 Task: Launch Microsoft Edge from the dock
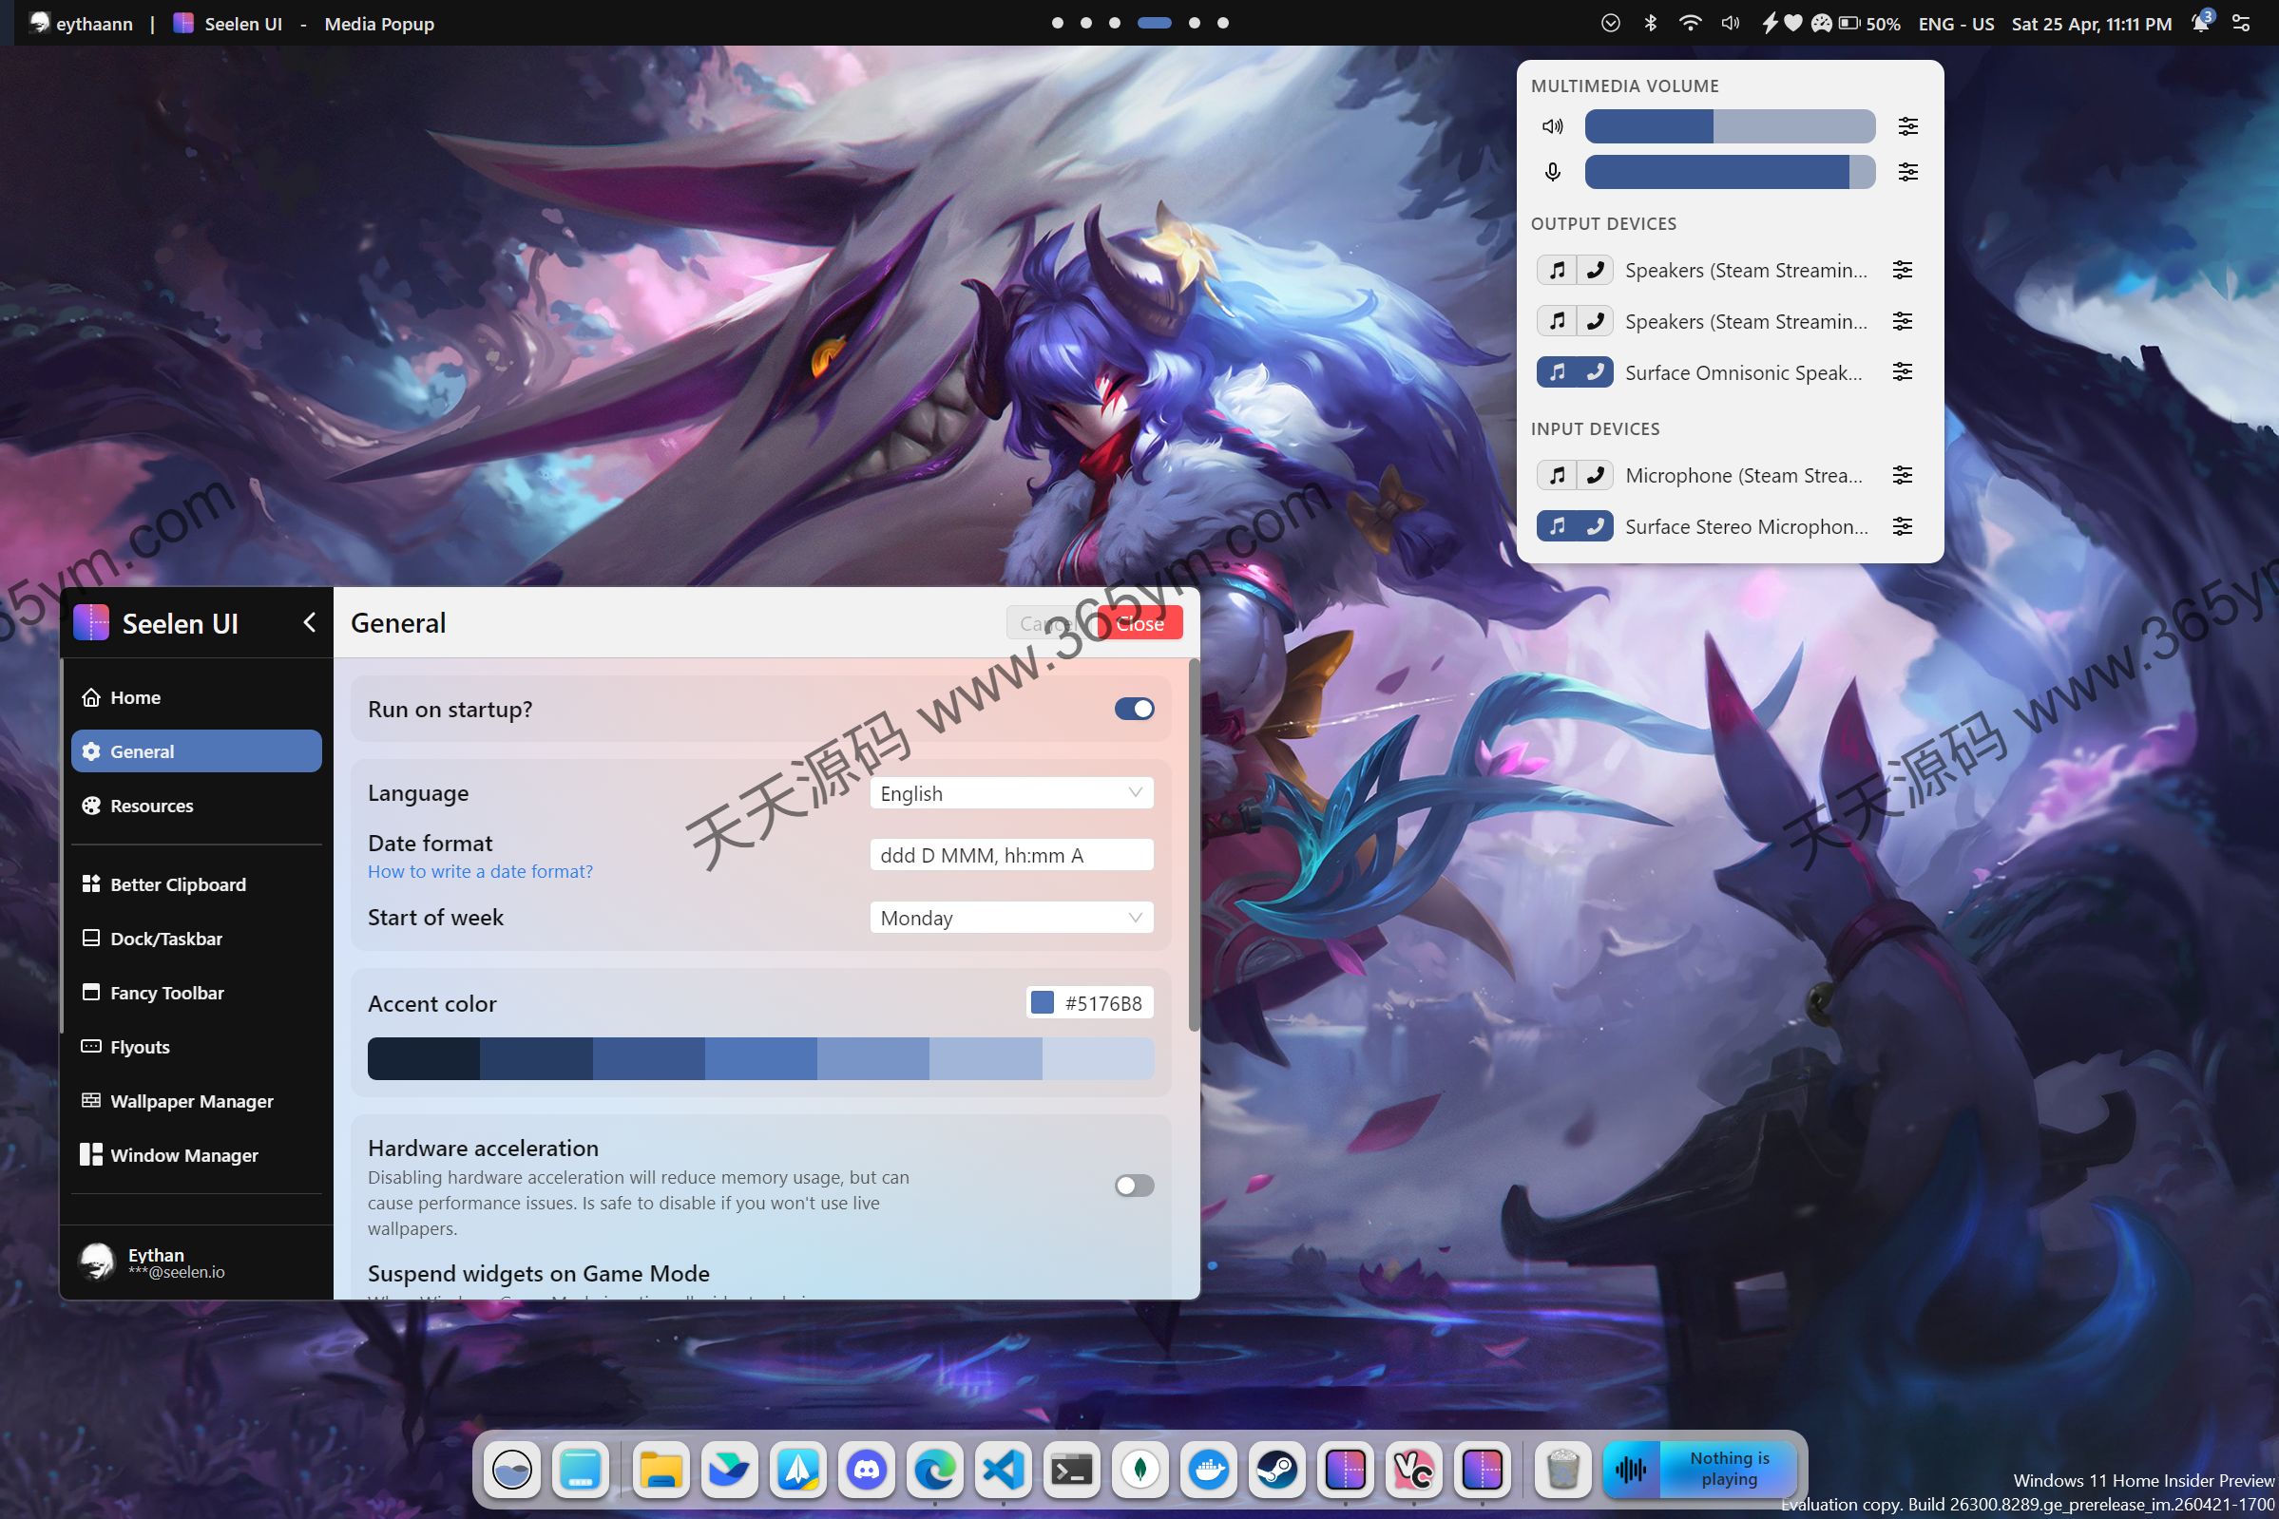click(x=934, y=1471)
